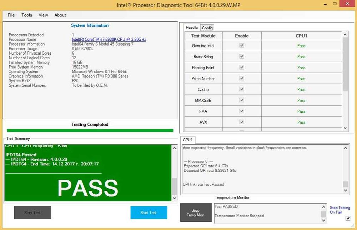The width and height of the screenshot is (357, 230).
Task: Click the Cache Pass result cell
Action: click(301, 90)
